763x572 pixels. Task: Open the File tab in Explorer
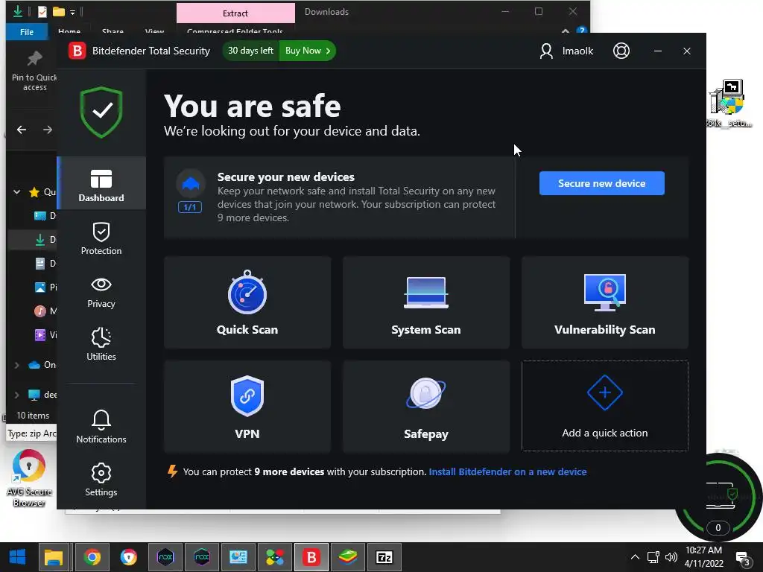click(x=27, y=31)
